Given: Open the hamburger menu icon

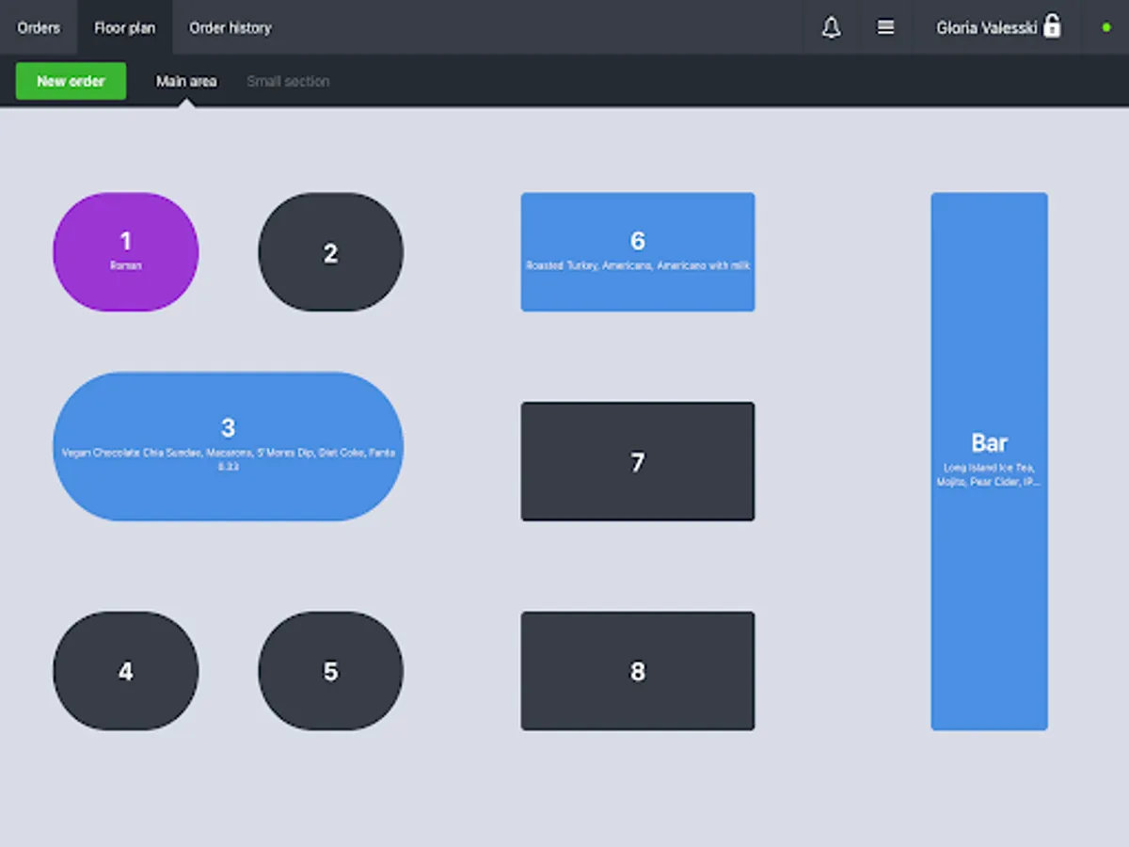Looking at the screenshot, I should [x=885, y=27].
